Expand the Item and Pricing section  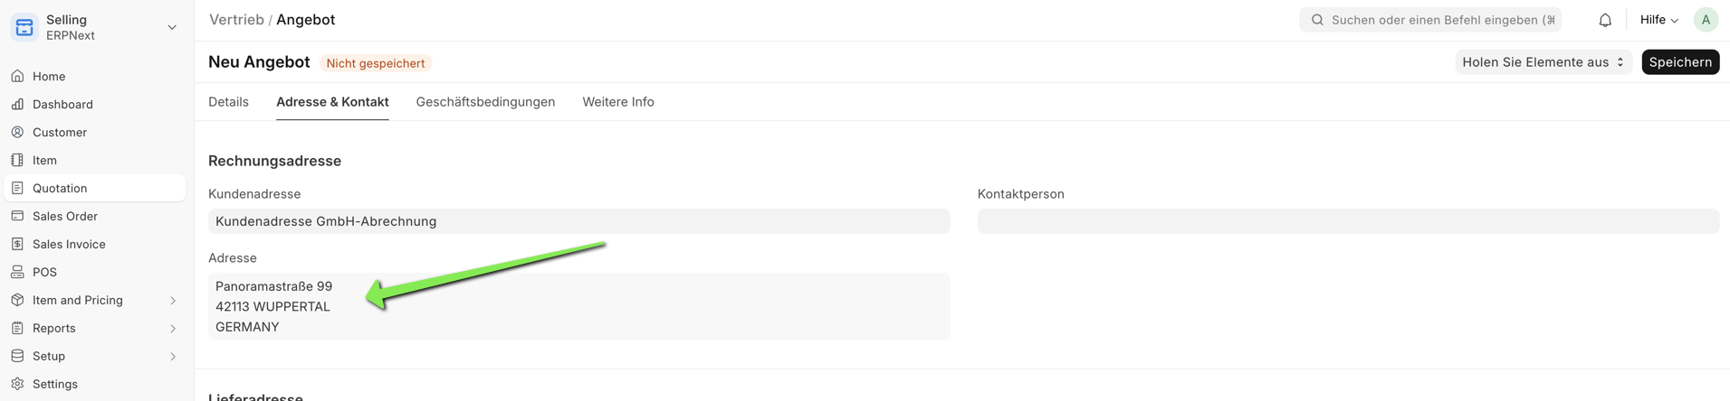(x=173, y=301)
